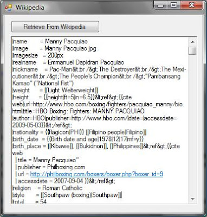Click the scrollbar up arrow
This screenshot has width=207, height=217.
tap(192, 42)
